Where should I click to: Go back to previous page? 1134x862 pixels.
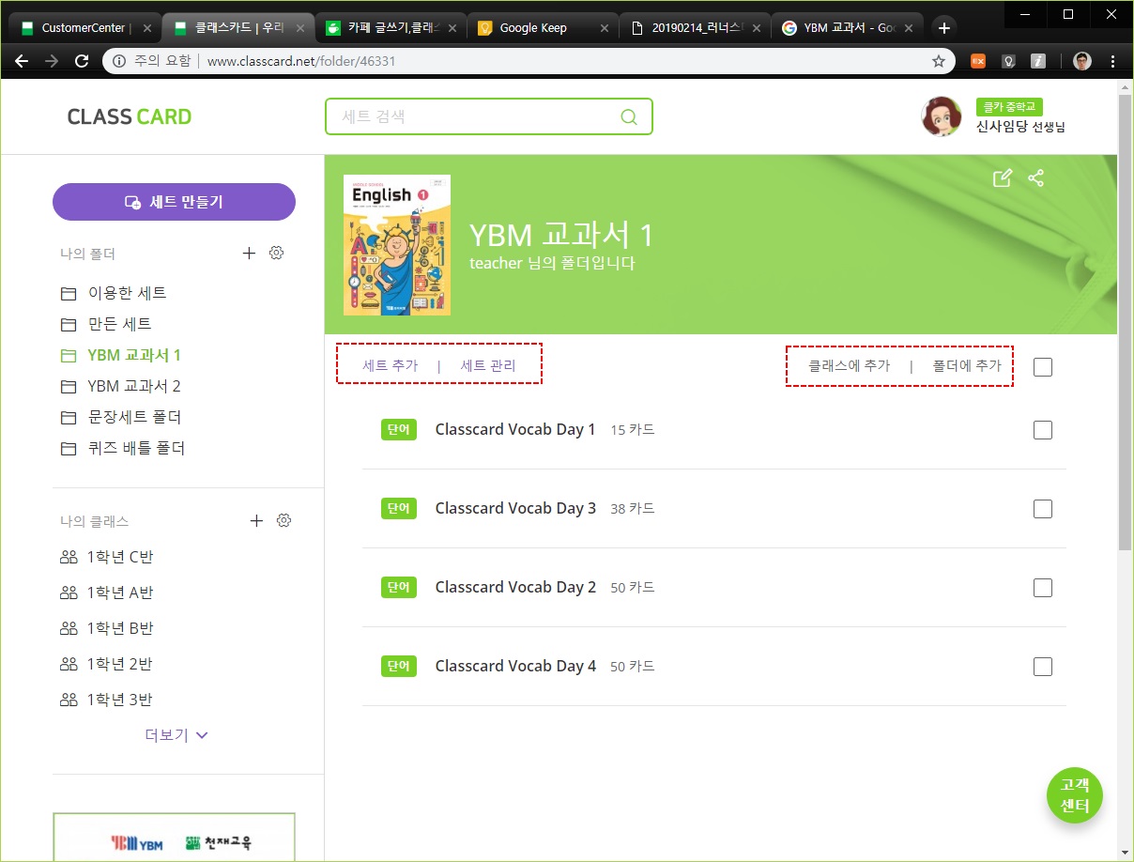coord(22,61)
